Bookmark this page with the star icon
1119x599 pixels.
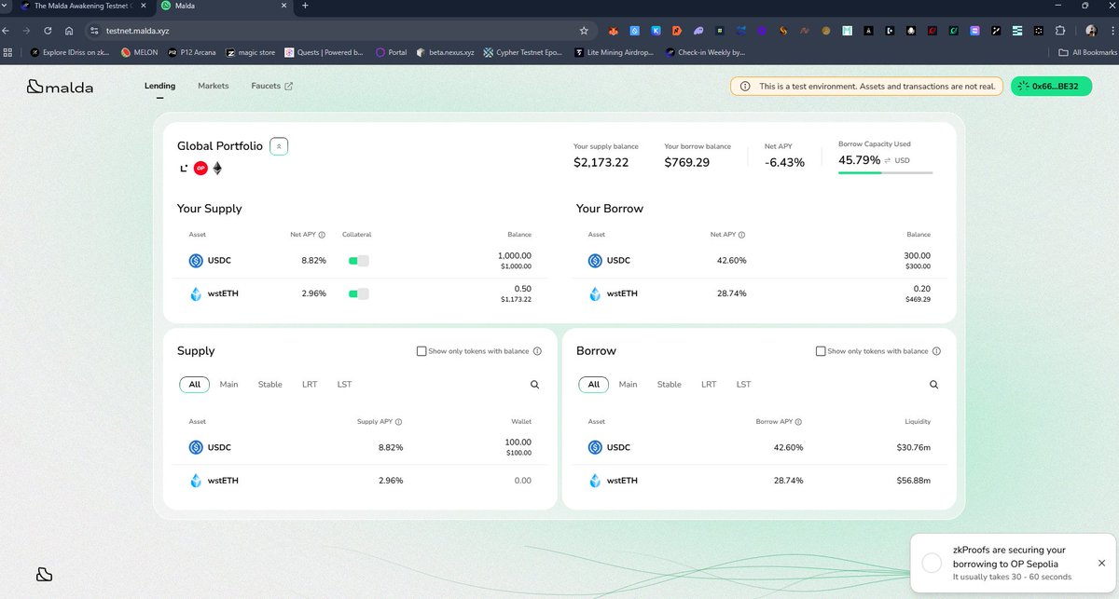[x=584, y=30]
